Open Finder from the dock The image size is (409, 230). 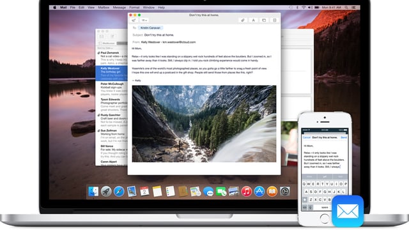click(93, 192)
